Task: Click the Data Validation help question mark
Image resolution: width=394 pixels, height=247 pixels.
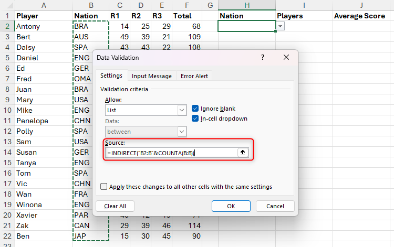Action: point(263,58)
